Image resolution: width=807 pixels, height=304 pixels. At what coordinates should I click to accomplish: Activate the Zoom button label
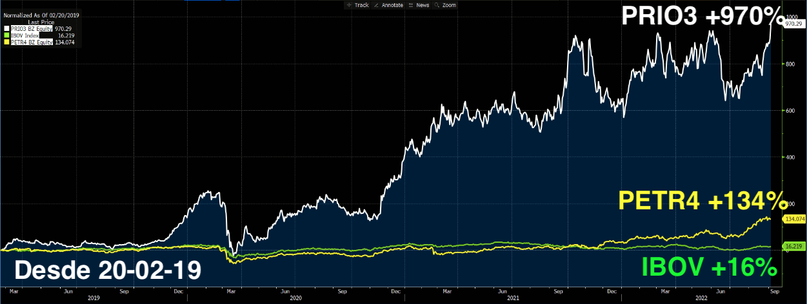449,5
